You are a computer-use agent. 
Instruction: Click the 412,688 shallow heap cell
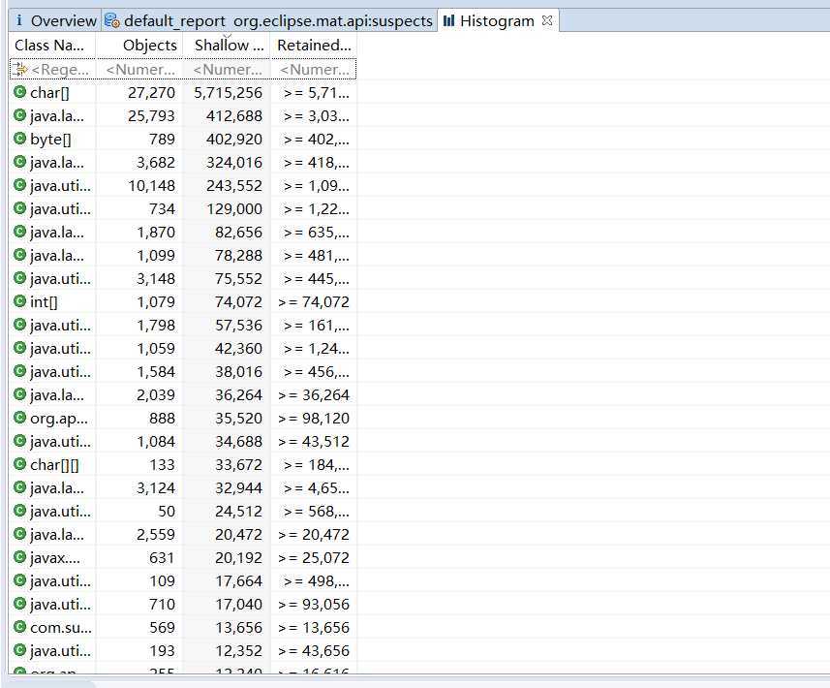click(234, 116)
